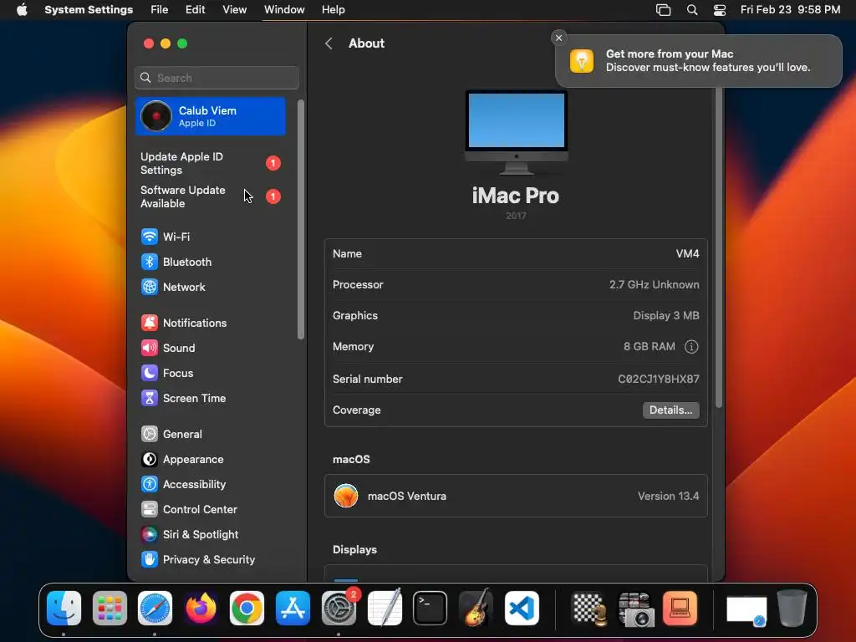This screenshot has height=642, width=856.
Task: Open minimized window thumbnail in Dock
Action: 746,609
